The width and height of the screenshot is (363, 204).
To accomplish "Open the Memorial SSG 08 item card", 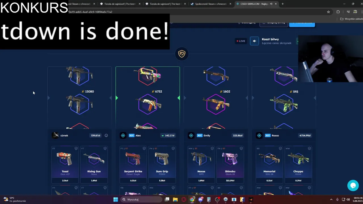I will click(x=269, y=165).
